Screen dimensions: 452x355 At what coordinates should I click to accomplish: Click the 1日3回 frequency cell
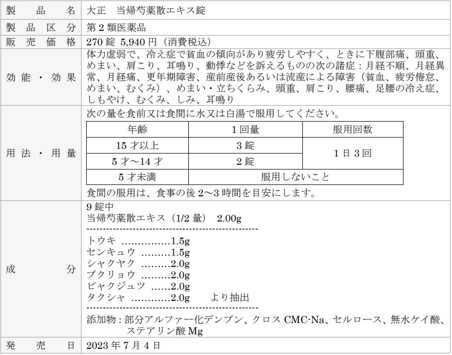[352, 154]
